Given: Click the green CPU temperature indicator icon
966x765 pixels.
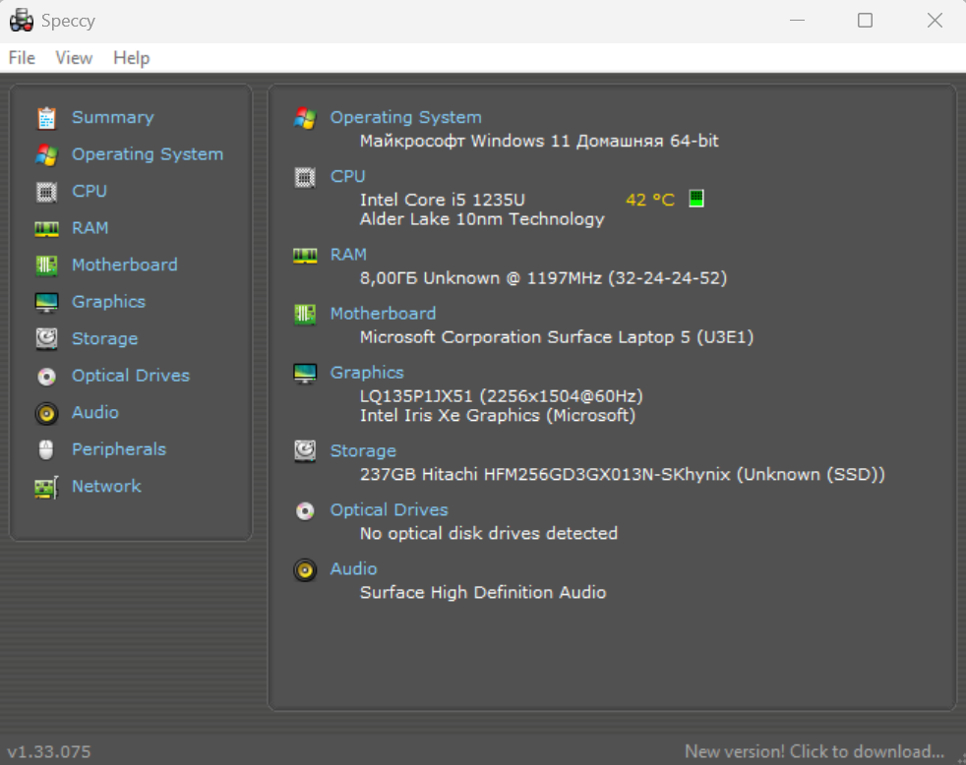Looking at the screenshot, I should [696, 199].
